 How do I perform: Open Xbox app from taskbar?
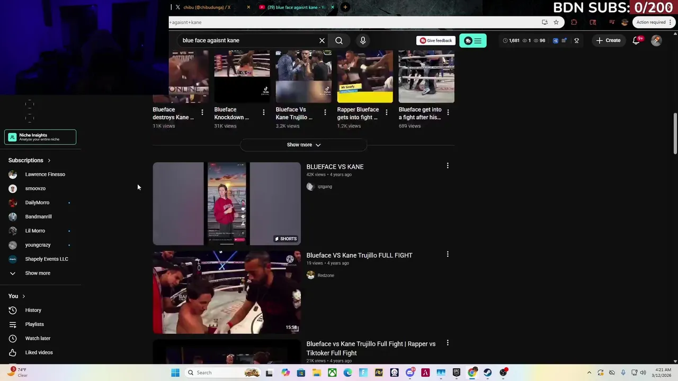pos(332,373)
